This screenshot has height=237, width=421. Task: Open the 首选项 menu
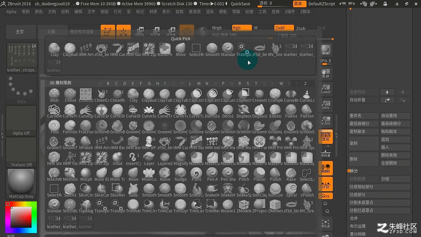pos(195,12)
